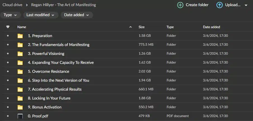Click the 1.62 GB size value

tap(145, 62)
